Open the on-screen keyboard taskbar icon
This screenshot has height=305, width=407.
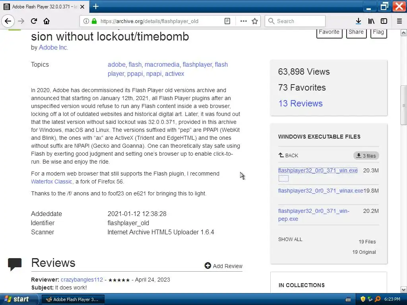click(348, 299)
